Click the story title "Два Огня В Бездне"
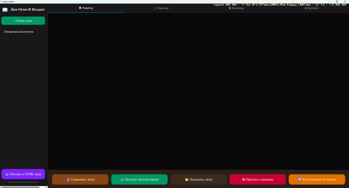 [28, 9]
